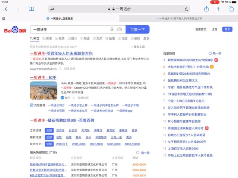Select 全部 in 工作区域 filter
This screenshot has width=238, height=178.
pyautogui.click(x=49, y=130)
